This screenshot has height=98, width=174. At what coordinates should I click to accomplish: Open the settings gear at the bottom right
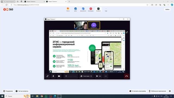pos(170,91)
